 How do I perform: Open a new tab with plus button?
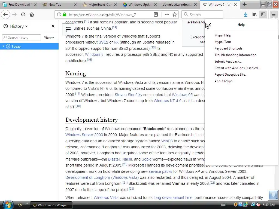[245, 5]
